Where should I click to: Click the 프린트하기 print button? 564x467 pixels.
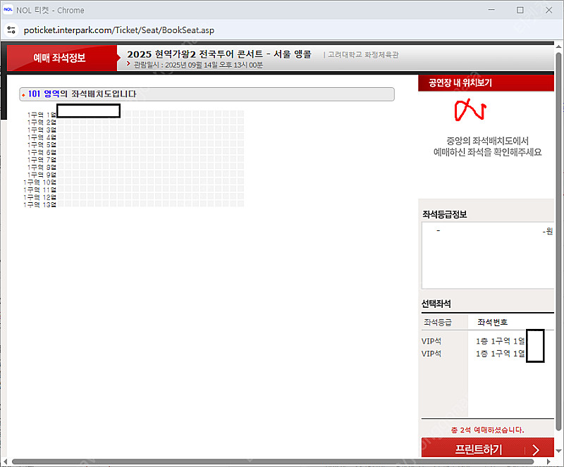[487, 449]
